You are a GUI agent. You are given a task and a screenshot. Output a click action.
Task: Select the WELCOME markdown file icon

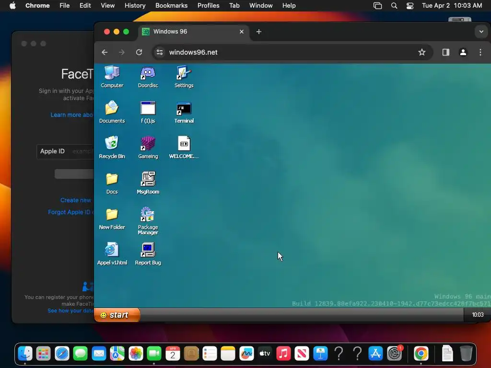(x=184, y=147)
